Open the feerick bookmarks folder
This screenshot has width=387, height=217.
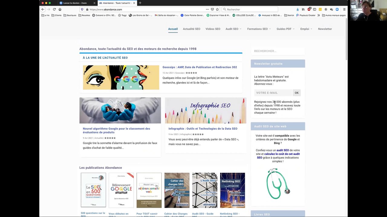(289, 15)
